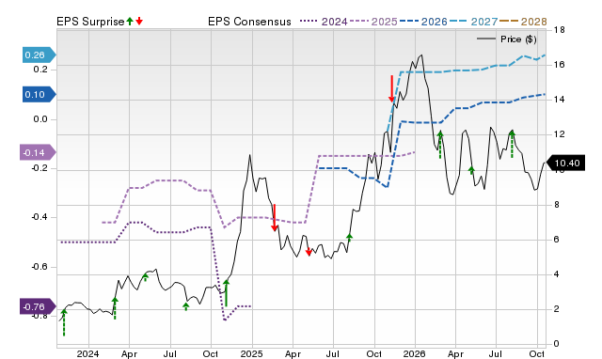This screenshot has width=602, height=359.
Task: Click the 12 value on right price axis
Action: tap(560, 134)
